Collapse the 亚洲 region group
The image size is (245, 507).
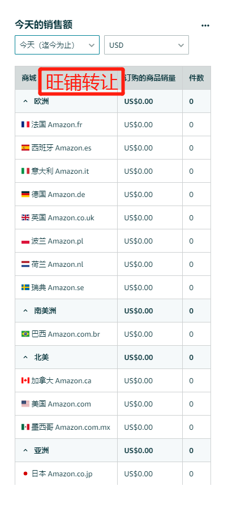click(x=25, y=451)
